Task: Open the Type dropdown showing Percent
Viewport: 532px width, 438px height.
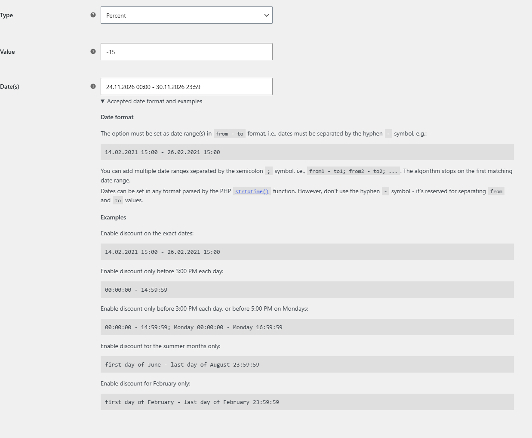Action: click(x=187, y=15)
